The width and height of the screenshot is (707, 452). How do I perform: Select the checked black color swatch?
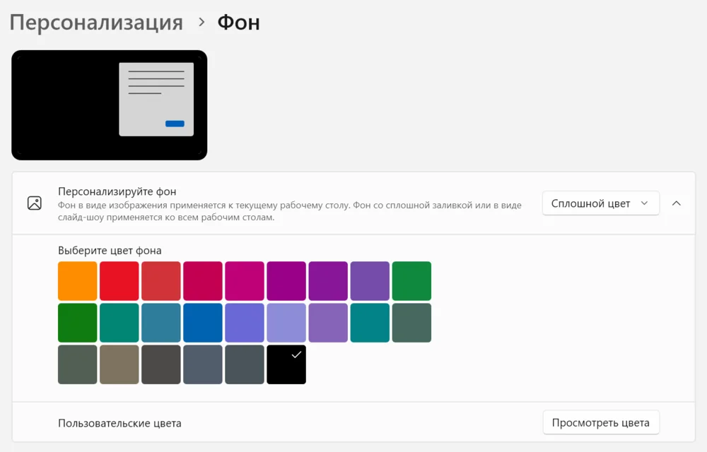coord(286,364)
